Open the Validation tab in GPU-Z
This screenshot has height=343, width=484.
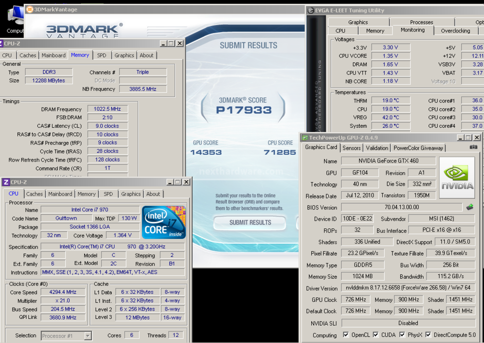377,148
